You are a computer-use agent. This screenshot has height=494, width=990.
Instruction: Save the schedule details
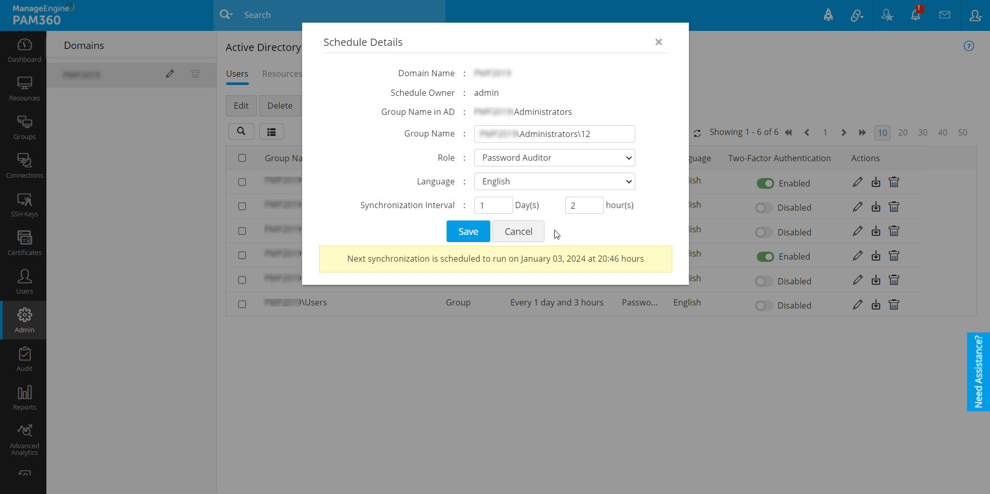(x=468, y=232)
